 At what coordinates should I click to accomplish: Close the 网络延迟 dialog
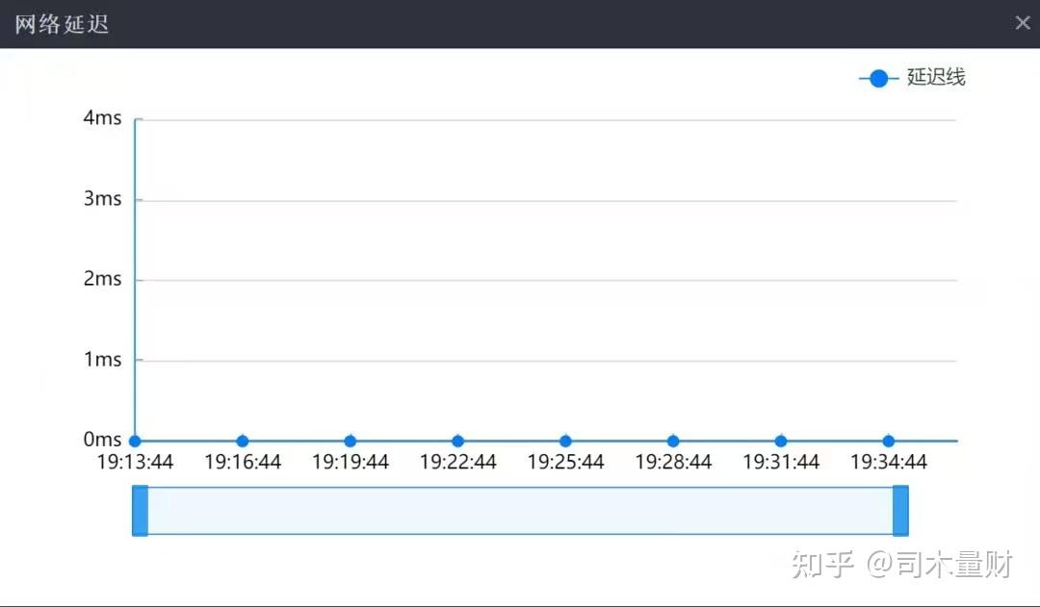click(1023, 23)
